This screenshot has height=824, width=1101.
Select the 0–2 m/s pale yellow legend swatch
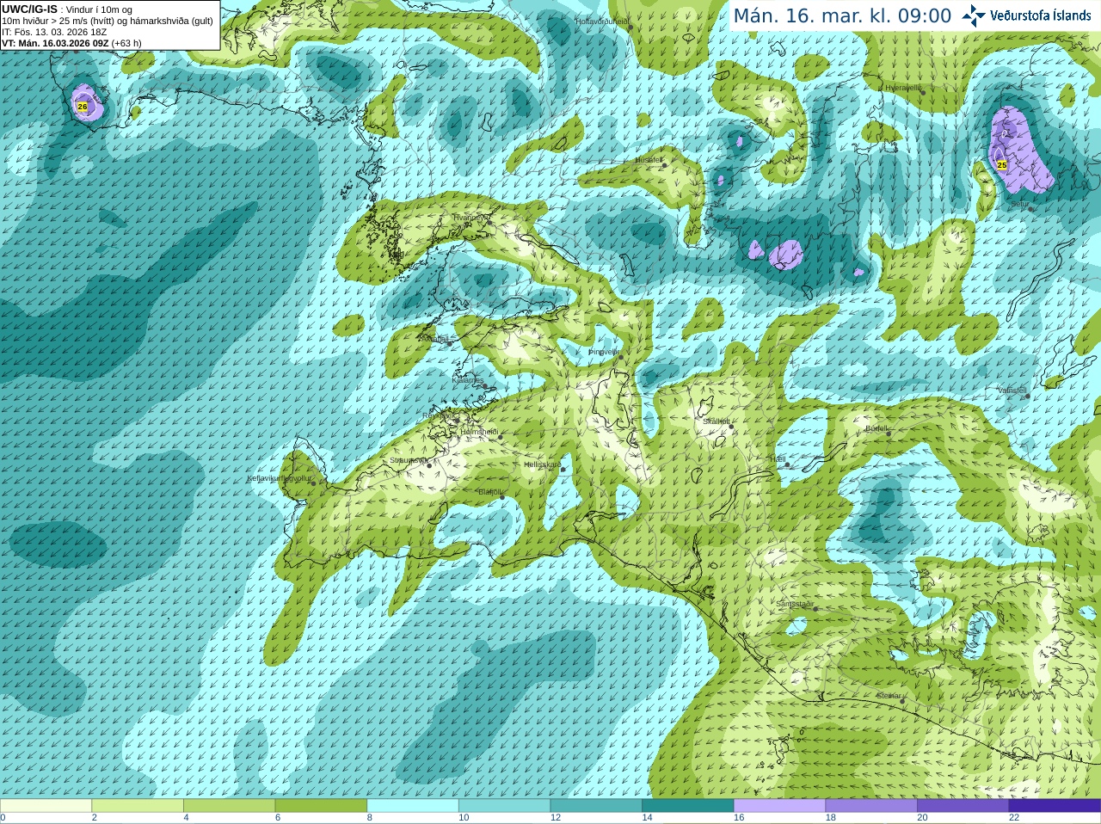point(46,806)
